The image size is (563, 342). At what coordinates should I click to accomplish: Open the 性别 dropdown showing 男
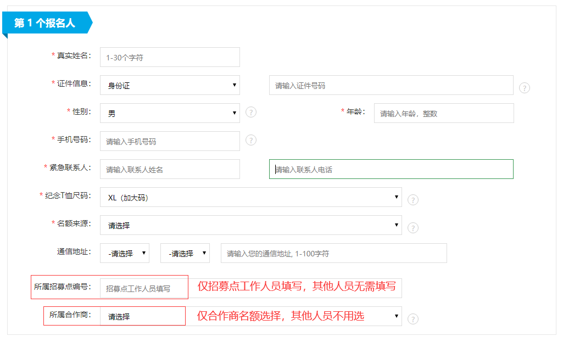pos(170,113)
